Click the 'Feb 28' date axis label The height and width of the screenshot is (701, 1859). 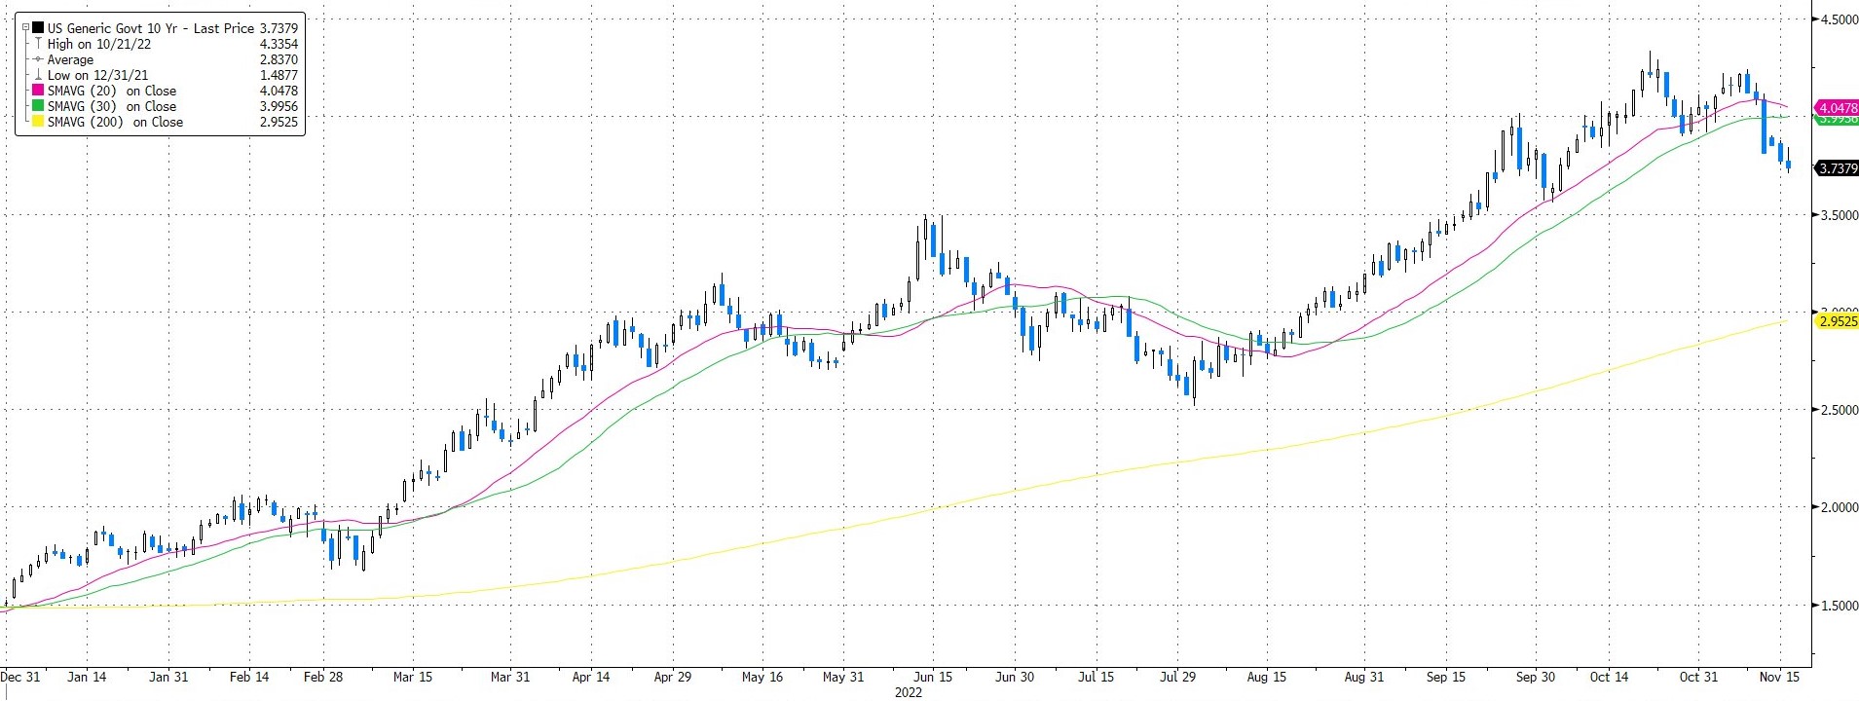coord(323,677)
